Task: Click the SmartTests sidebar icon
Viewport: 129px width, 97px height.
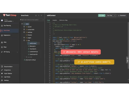Action: [x=2, y=31]
